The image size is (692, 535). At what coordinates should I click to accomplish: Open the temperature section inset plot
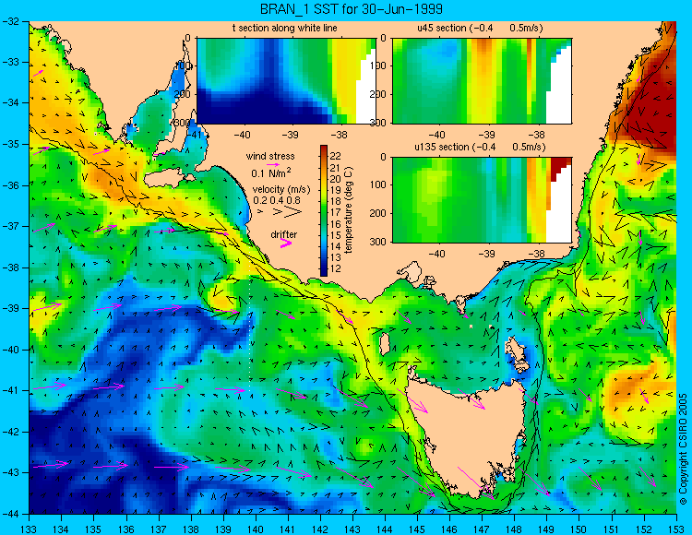(286, 81)
